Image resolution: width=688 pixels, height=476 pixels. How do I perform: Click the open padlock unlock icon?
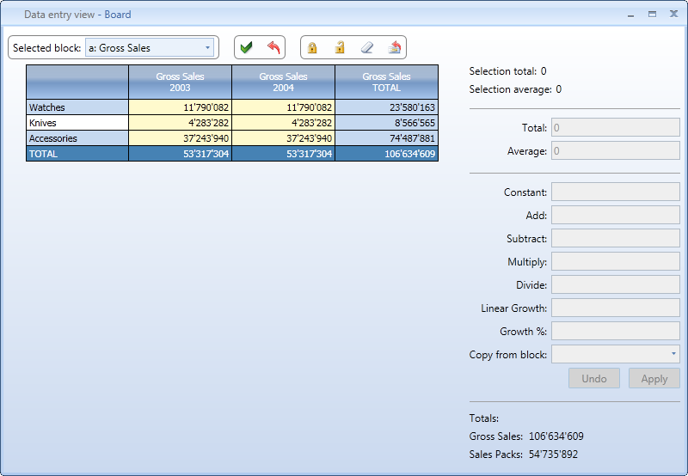coord(340,48)
